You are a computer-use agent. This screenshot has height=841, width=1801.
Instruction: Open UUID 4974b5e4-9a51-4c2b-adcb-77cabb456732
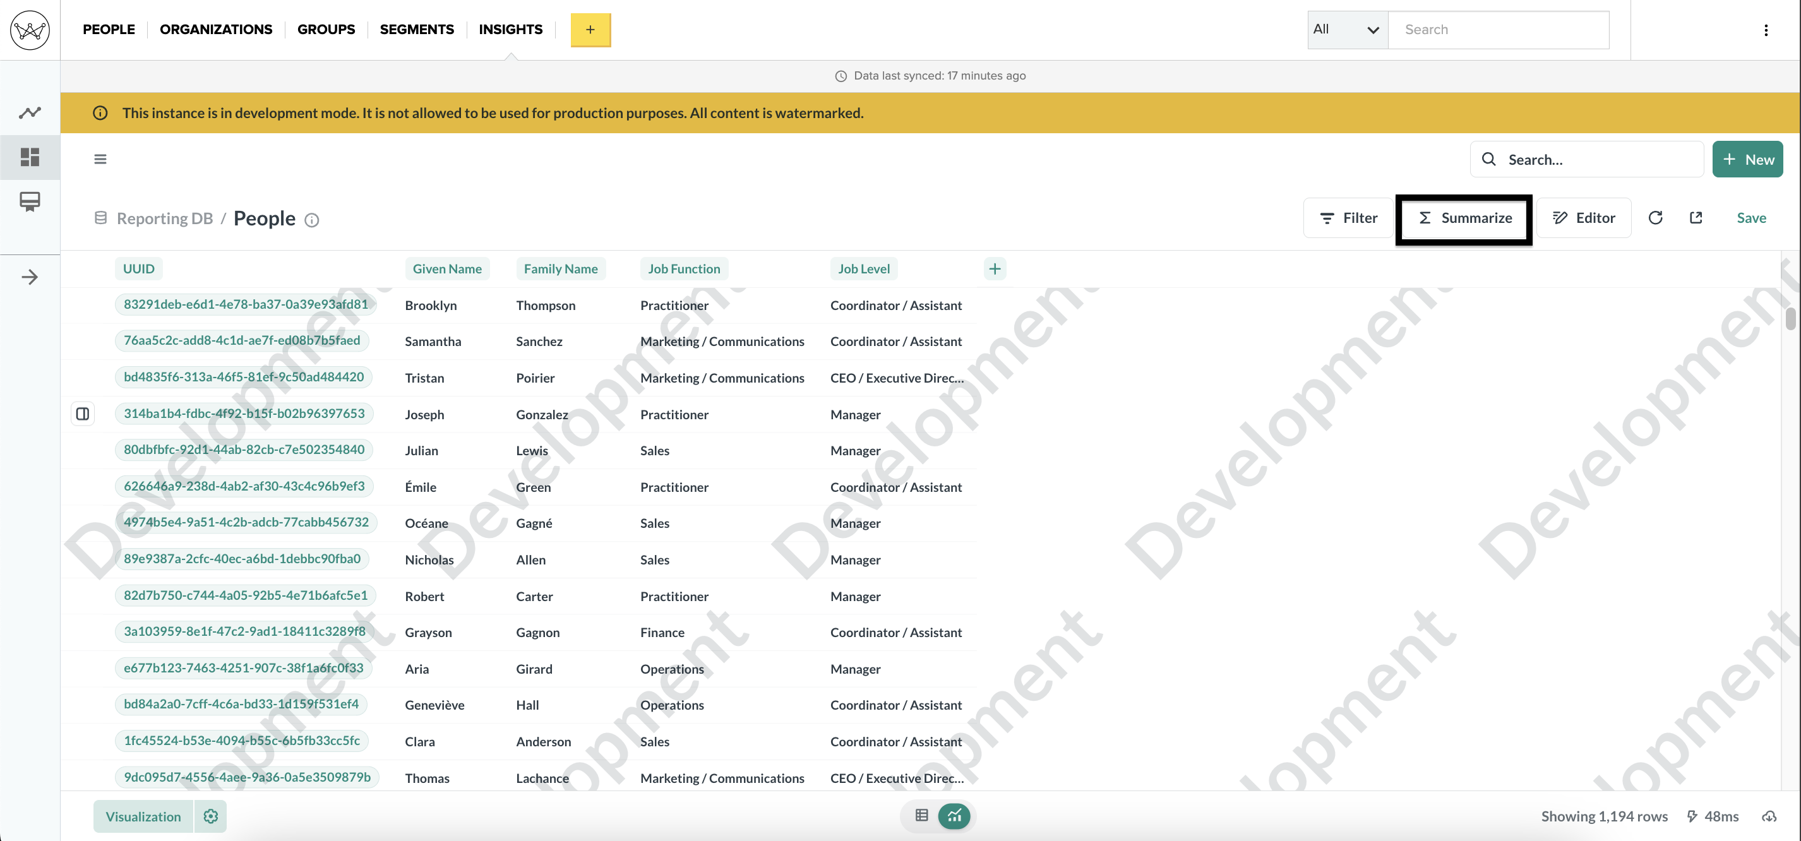246,522
